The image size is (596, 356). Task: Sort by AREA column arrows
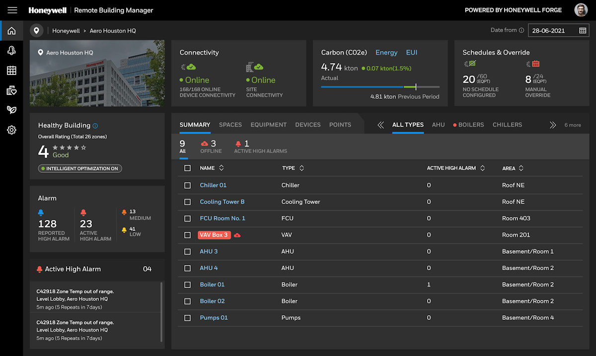pos(521,168)
